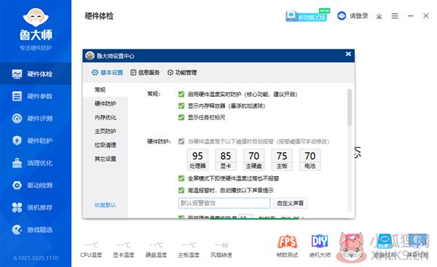Screen dimensions: 437x267
Task: Click the CPU温度 readout
Action: 91,250
